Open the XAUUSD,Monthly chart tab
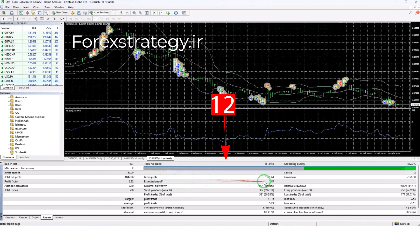Image resolution: width=420 pixels, height=226 pixels. coord(134,158)
